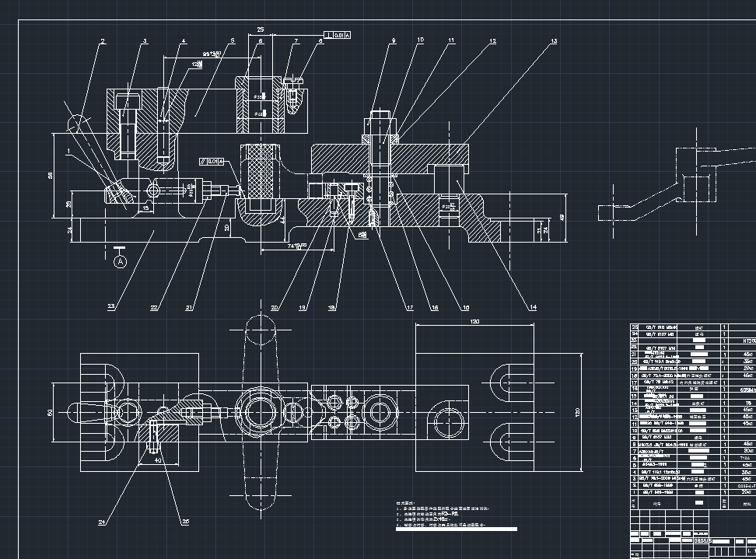
Task: Click the T10A material cell in the parts table
Action: coord(745,458)
